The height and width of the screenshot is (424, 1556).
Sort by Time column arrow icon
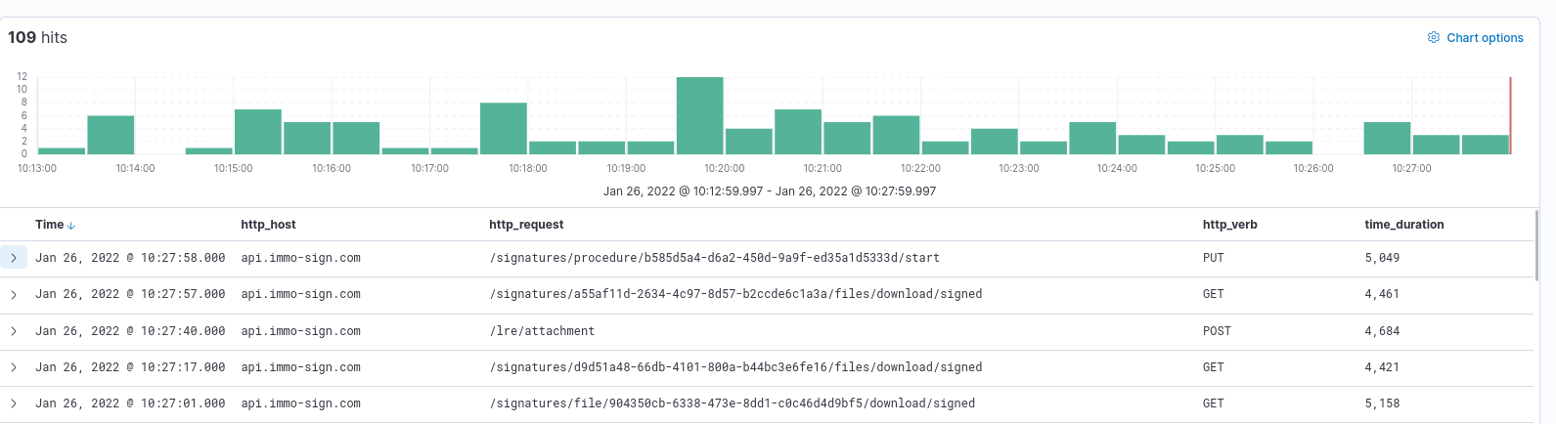71,226
